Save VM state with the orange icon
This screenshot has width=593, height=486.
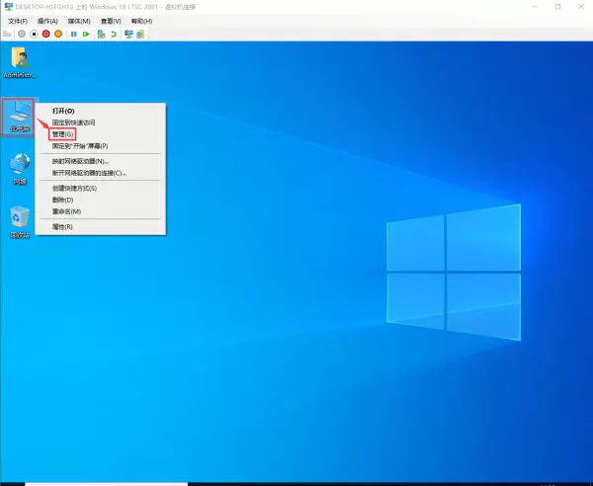pyautogui.click(x=58, y=35)
